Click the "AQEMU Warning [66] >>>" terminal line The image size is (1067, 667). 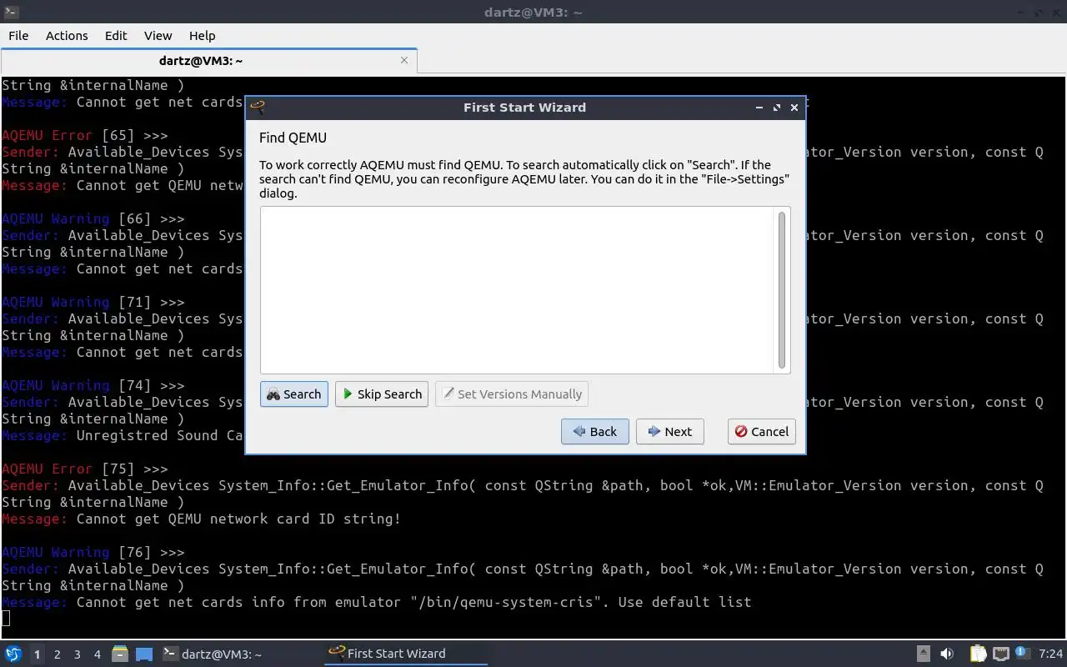pos(93,218)
